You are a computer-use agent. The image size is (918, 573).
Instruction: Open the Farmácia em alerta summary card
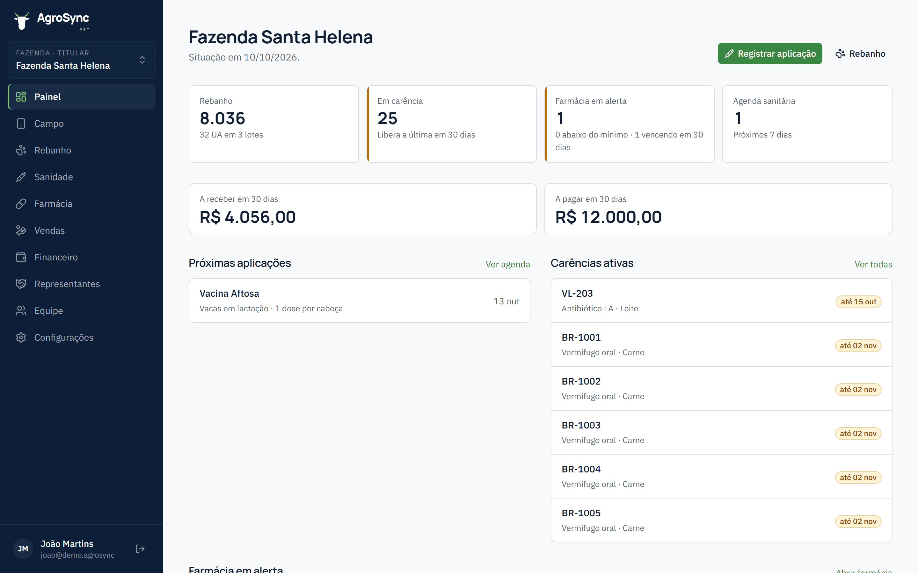(629, 124)
